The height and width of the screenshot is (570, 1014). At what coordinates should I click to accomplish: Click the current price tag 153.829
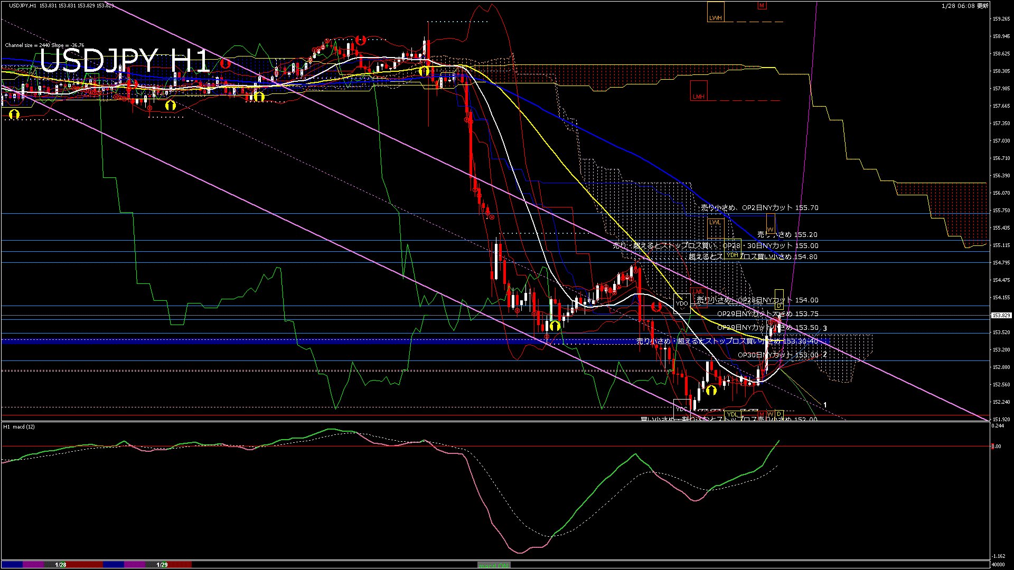click(1001, 316)
